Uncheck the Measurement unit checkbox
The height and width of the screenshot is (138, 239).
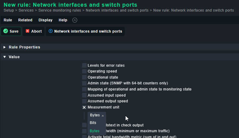click(84, 107)
